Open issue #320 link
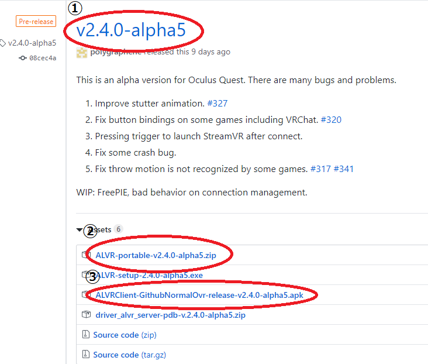 (x=331, y=120)
